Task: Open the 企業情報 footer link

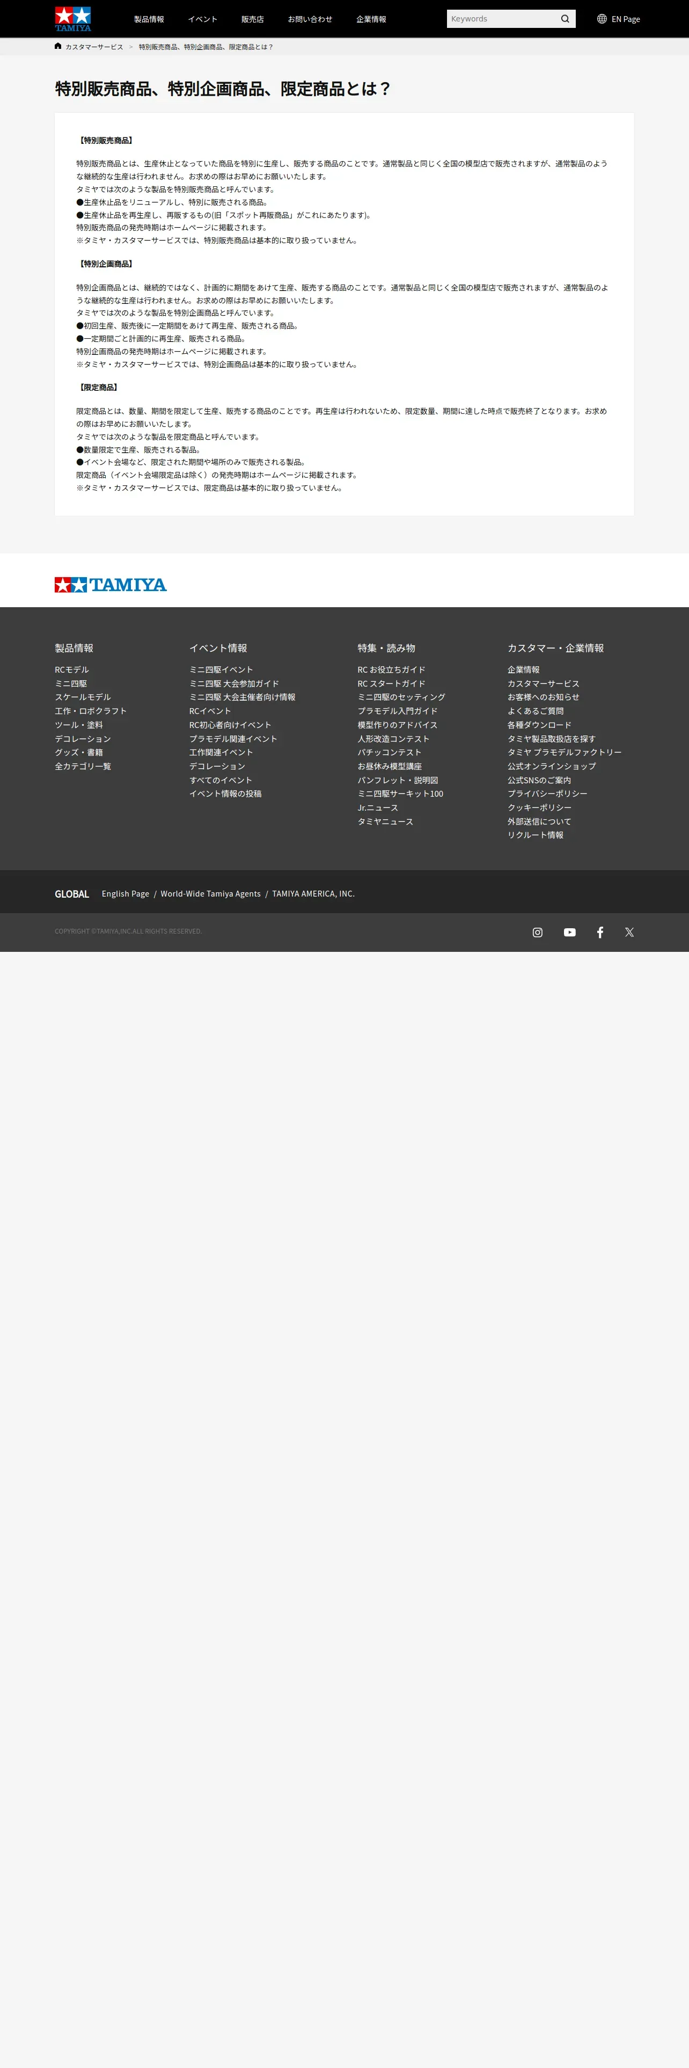Action: 524,669
